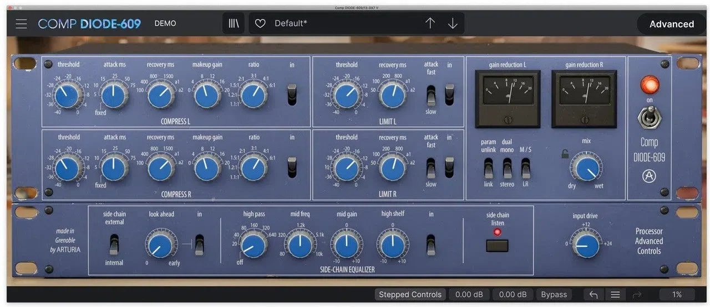Viewport: 710px width, 307px height.
Task: Open the preset library browser icon
Action: click(234, 24)
